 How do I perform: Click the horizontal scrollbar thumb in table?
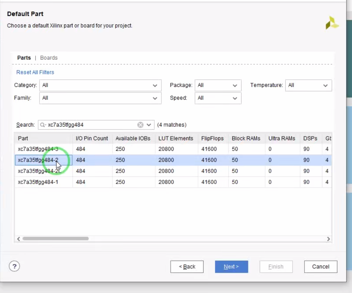tap(56, 239)
